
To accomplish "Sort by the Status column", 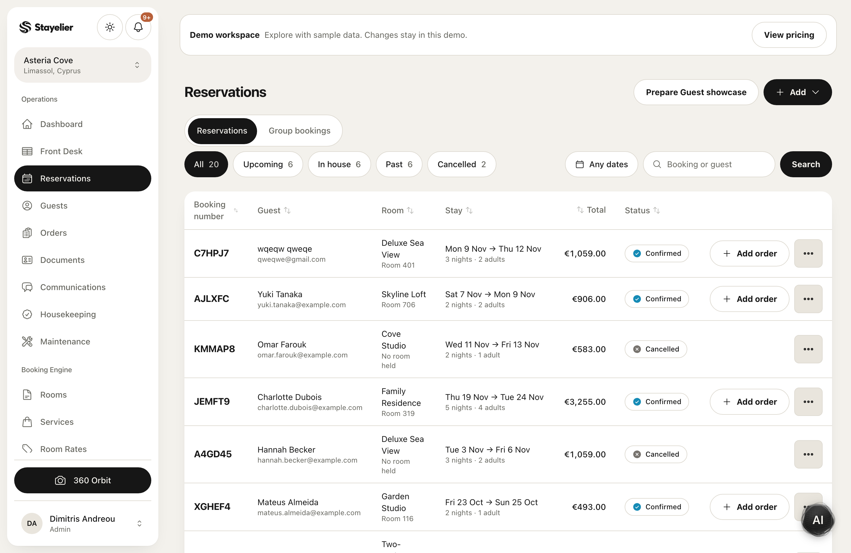I will pyautogui.click(x=643, y=210).
